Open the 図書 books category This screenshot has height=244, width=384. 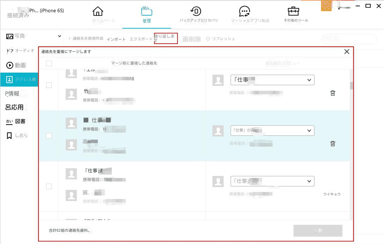coord(16,121)
